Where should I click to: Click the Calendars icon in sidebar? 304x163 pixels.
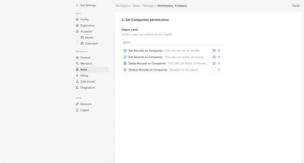pos(82,43)
